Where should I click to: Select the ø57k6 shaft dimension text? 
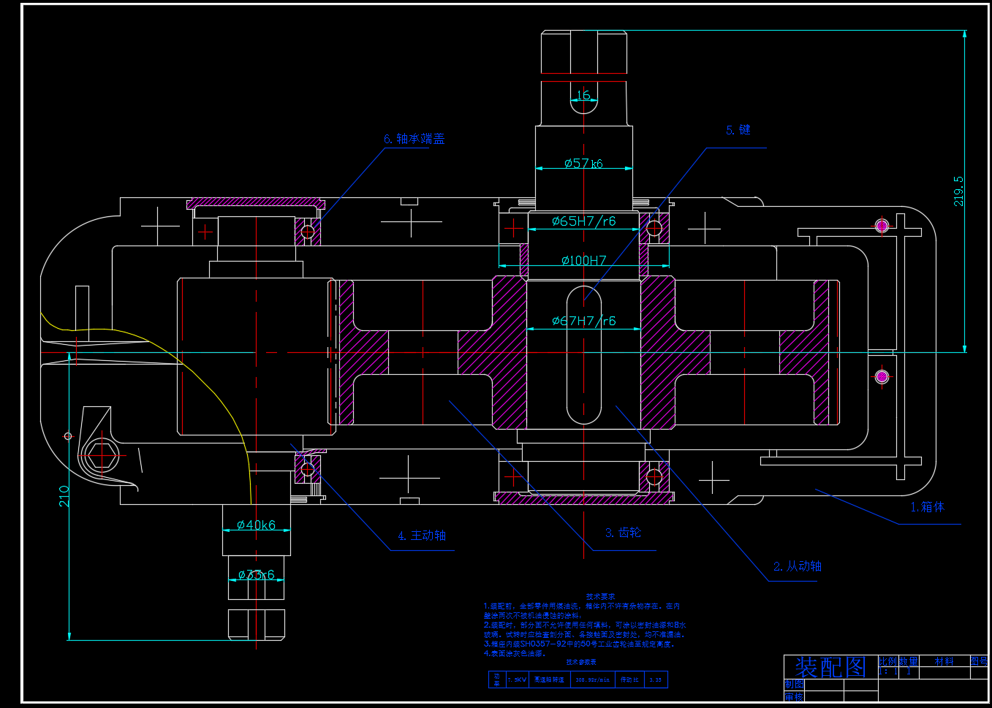(583, 163)
